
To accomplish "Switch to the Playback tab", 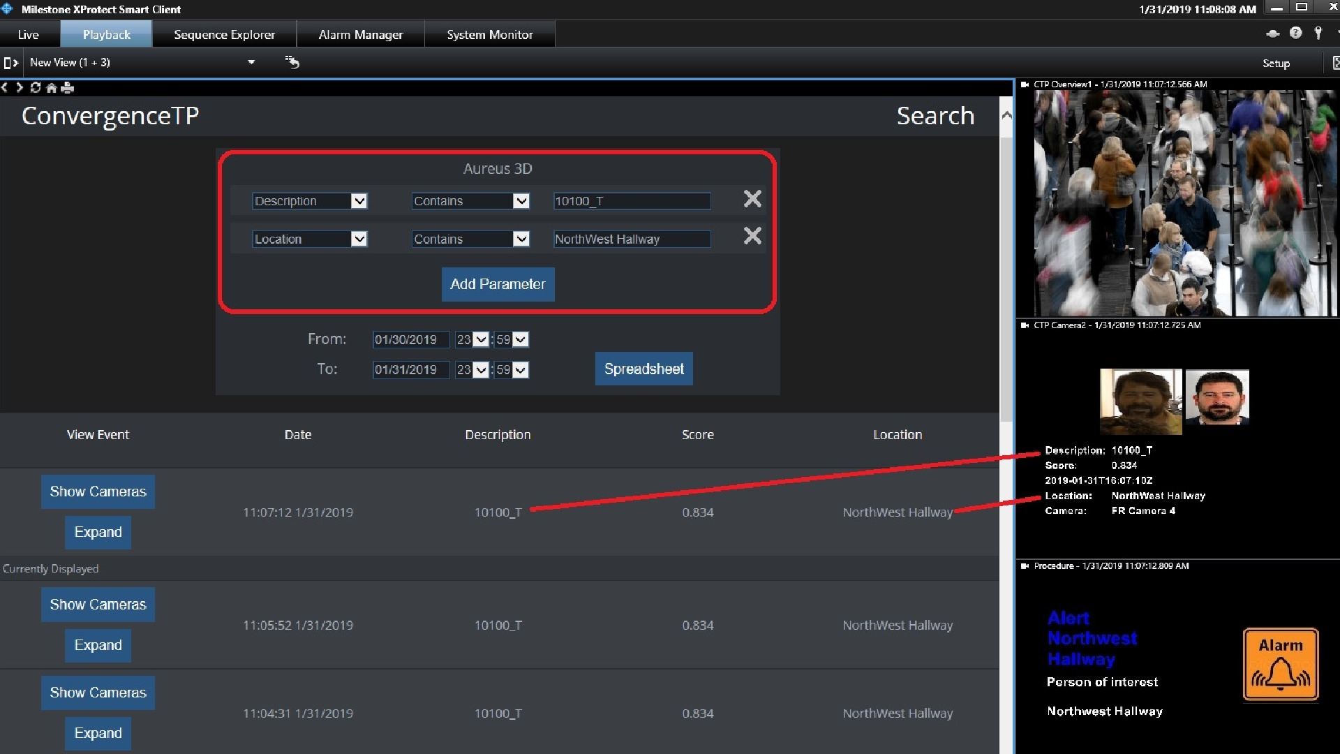I will pyautogui.click(x=106, y=34).
